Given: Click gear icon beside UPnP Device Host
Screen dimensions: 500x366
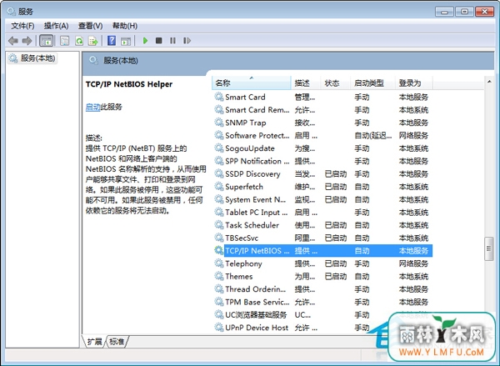Looking at the screenshot, I should 218,328.
